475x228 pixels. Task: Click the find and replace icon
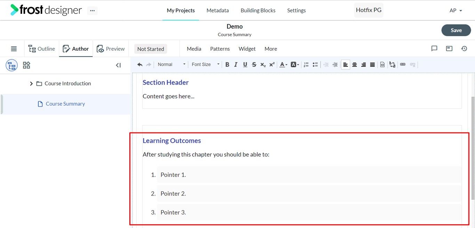pos(392,65)
